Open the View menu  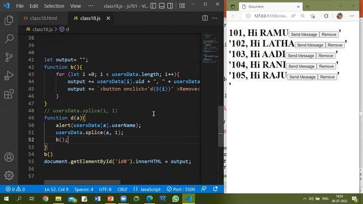click(x=75, y=6)
